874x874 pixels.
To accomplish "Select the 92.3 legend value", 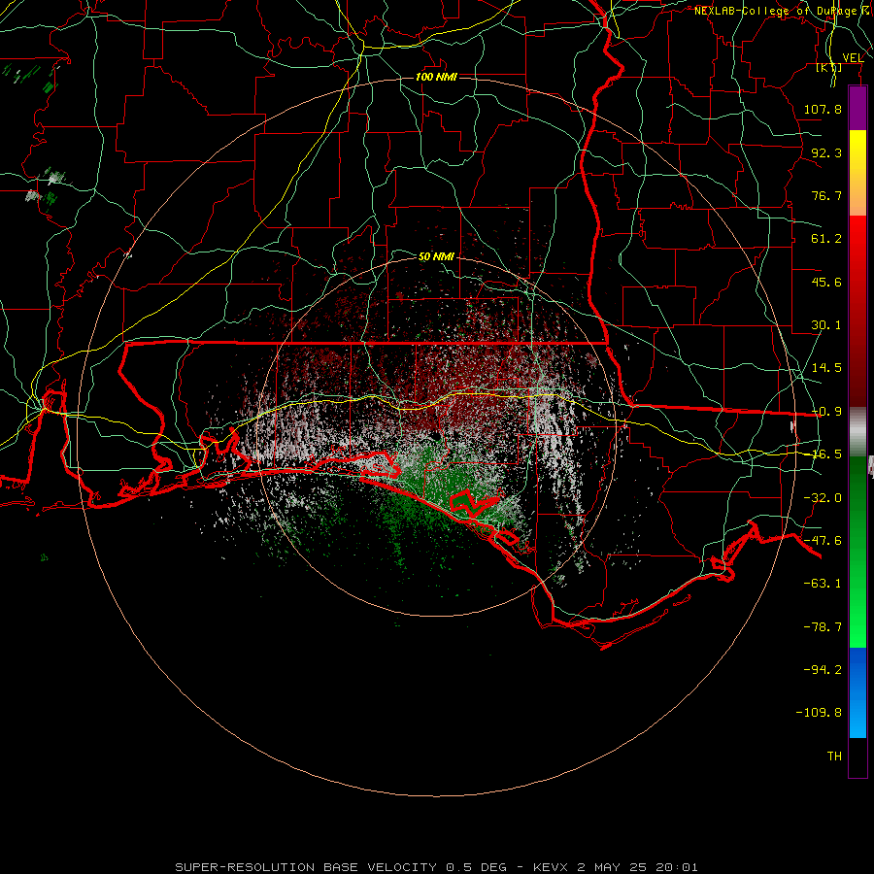I will [x=826, y=152].
